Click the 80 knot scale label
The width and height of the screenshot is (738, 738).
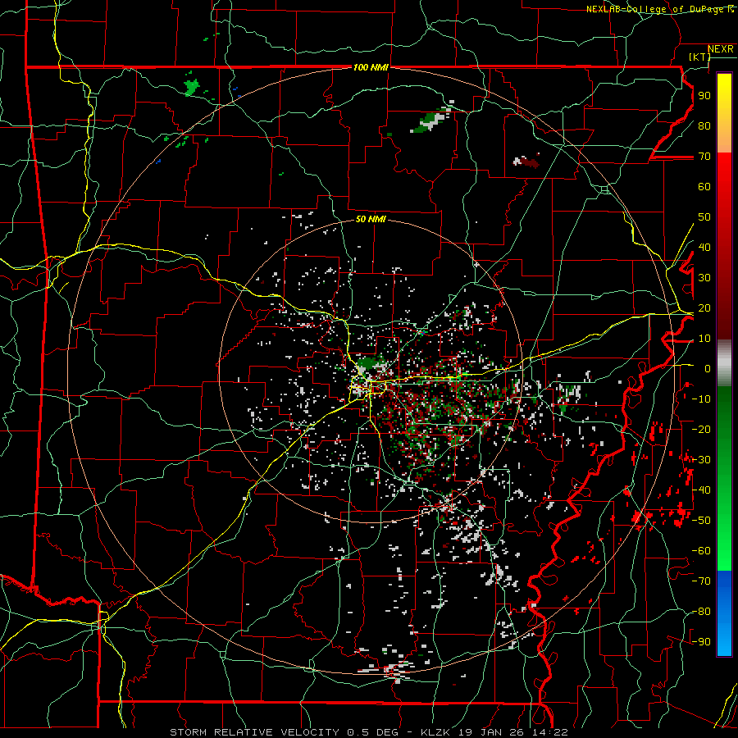click(x=704, y=126)
